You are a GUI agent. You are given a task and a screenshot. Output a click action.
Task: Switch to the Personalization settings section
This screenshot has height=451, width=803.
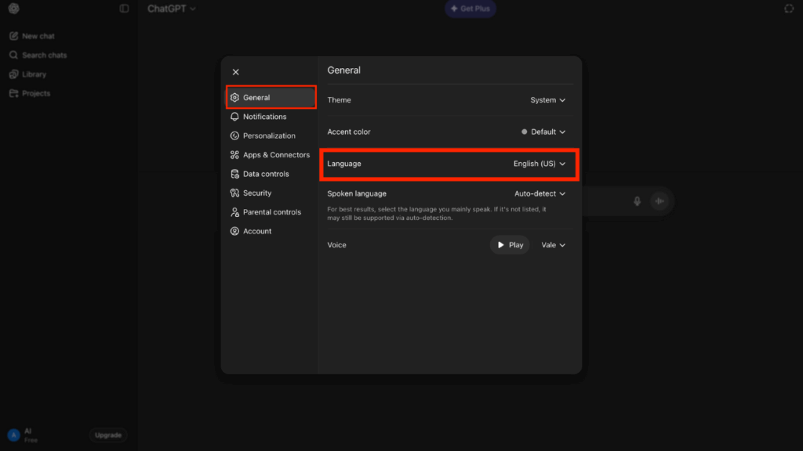(x=268, y=135)
